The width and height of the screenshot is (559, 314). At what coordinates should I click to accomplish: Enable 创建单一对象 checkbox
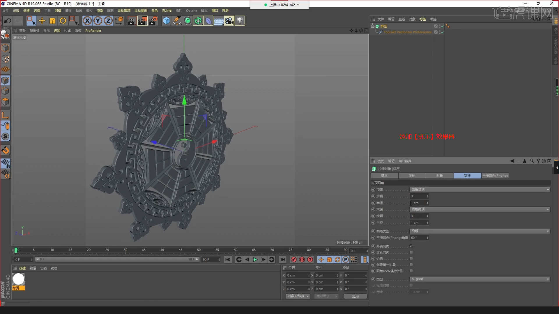411,265
